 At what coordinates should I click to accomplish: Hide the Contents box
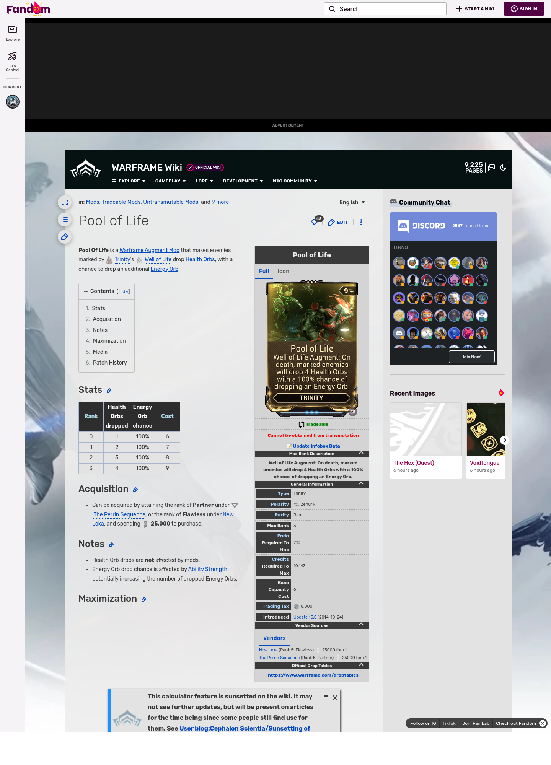(x=123, y=291)
